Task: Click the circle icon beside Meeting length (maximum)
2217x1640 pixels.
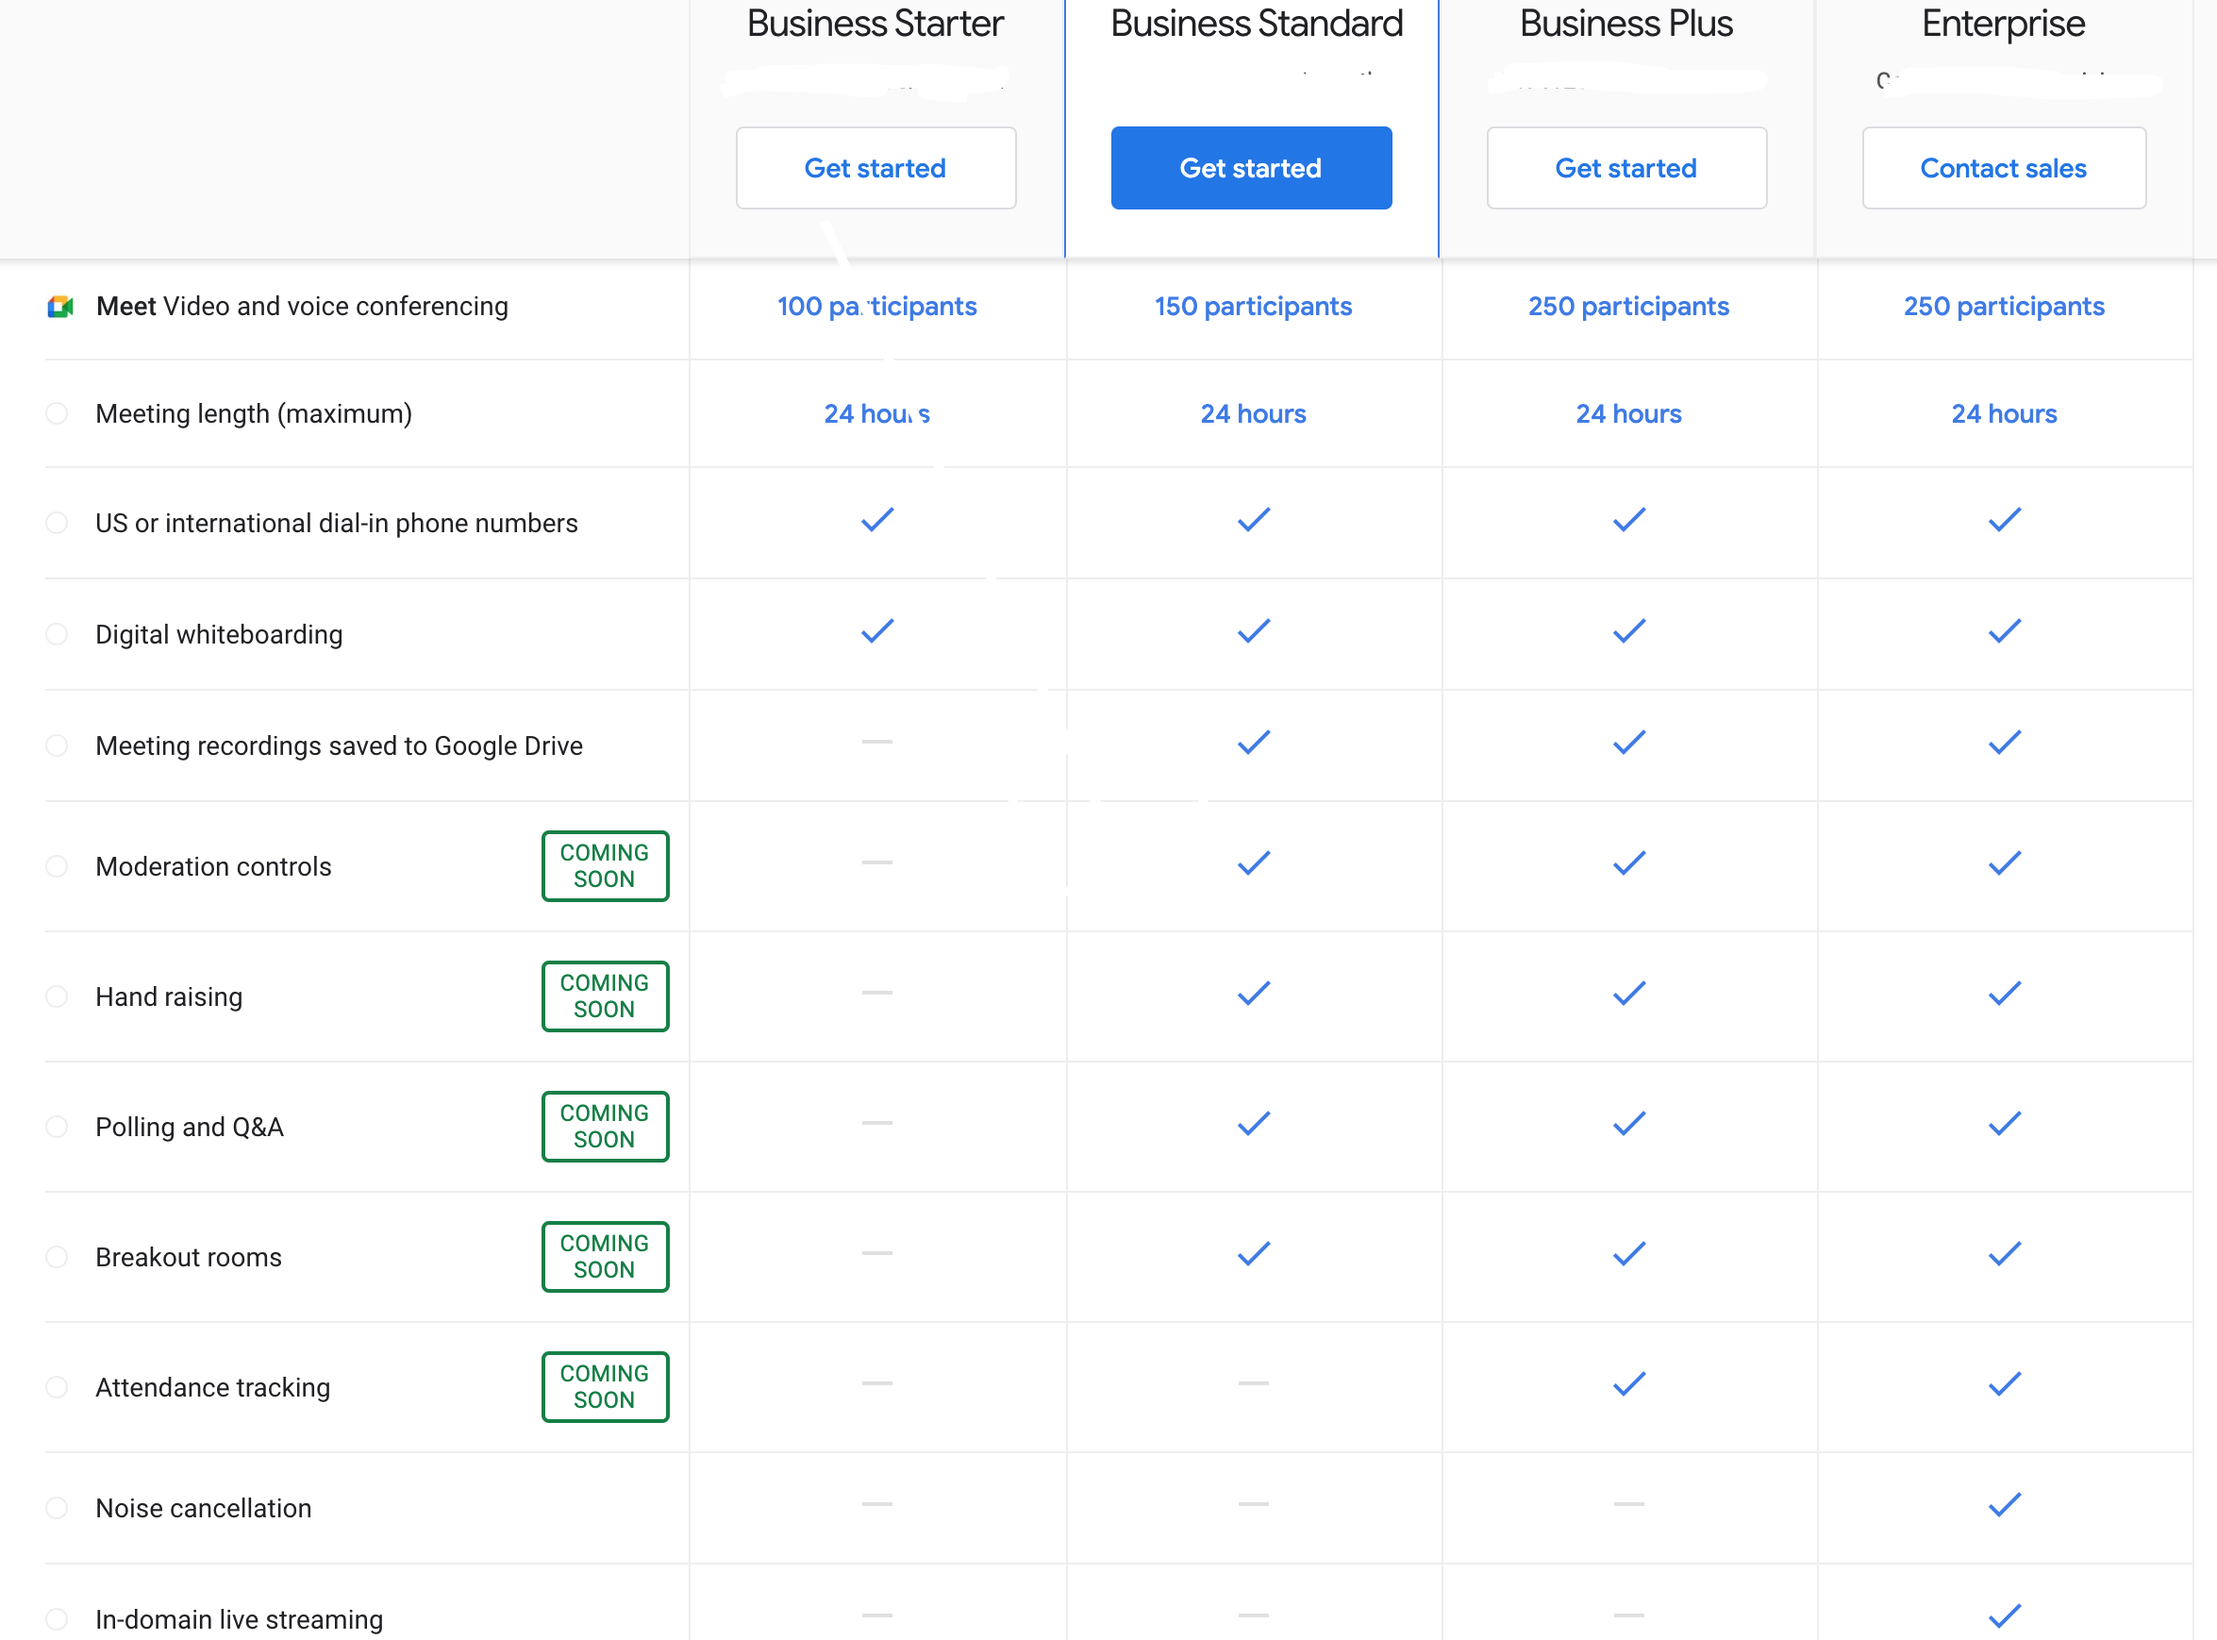Action: [58, 413]
